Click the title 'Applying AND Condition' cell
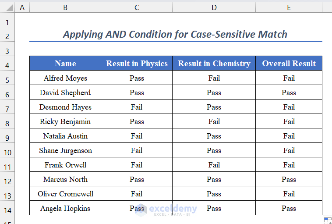 pos(175,34)
